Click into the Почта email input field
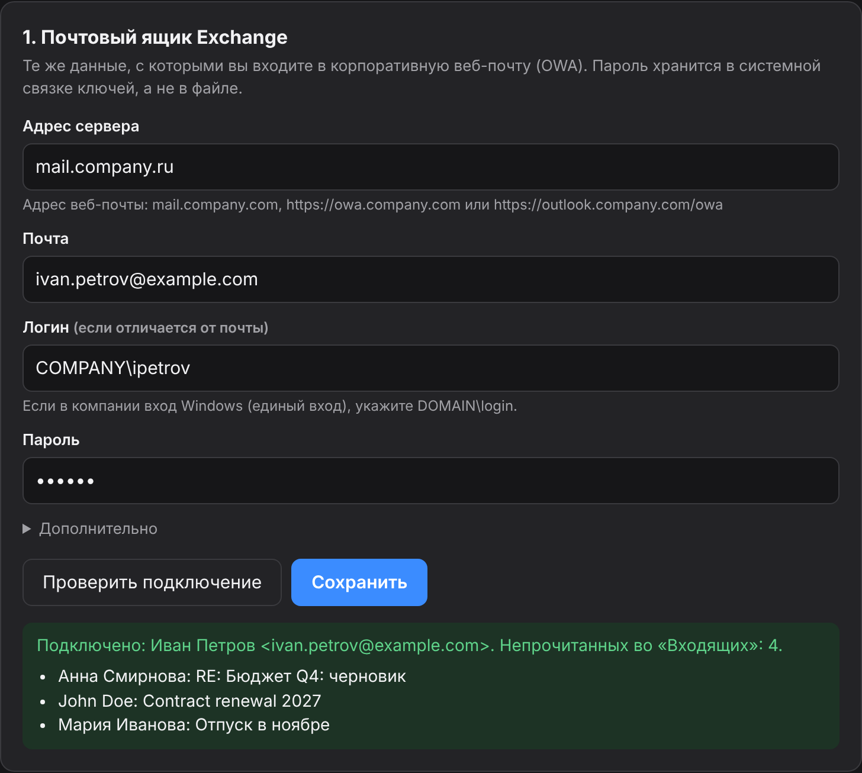The image size is (862, 773). [x=431, y=279]
